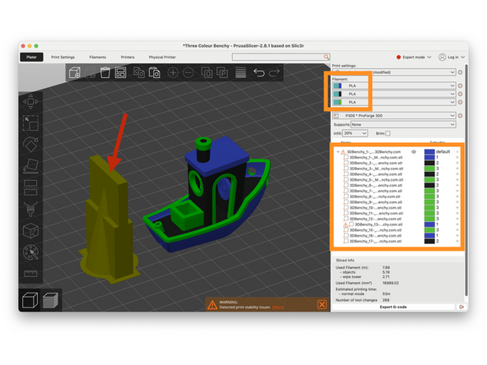Click the Arrange objects icon

pyautogui.click(x=120, y=72)
